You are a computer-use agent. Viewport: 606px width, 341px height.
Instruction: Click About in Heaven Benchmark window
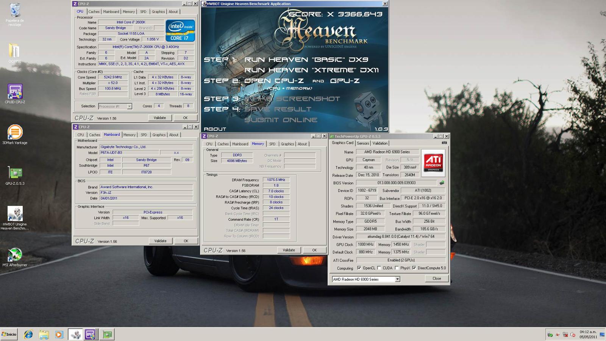point(215,129)
